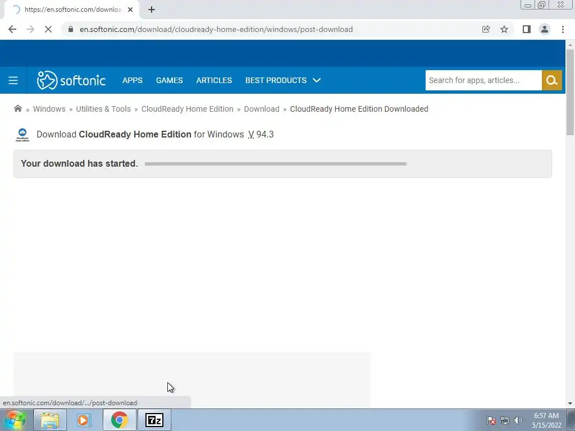Go back with the browser back arrow
Screen dimensions: 575x431
[12, 29]
